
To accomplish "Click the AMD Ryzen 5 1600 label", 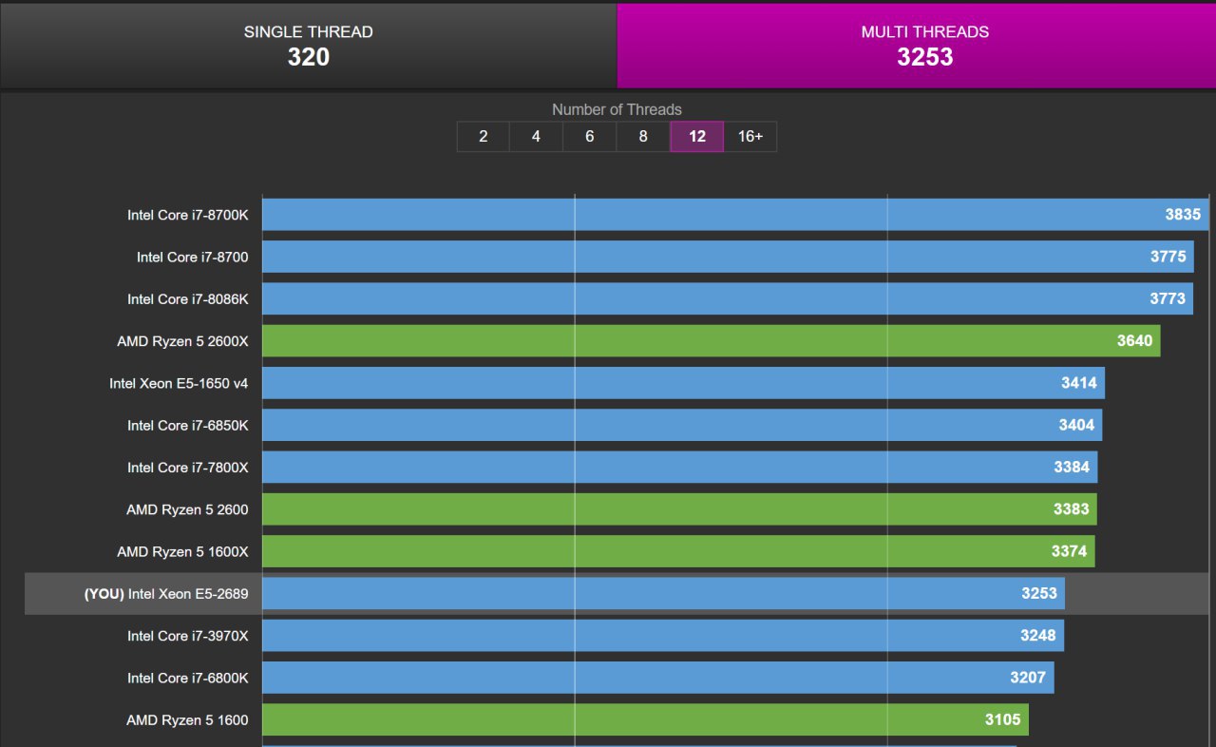I will click(187, 719).
